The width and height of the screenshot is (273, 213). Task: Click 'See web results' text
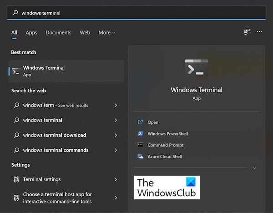[73, 106]
